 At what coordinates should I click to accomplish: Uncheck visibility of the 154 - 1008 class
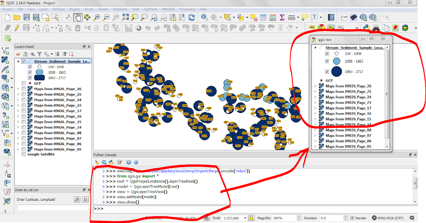click(30, 66)
